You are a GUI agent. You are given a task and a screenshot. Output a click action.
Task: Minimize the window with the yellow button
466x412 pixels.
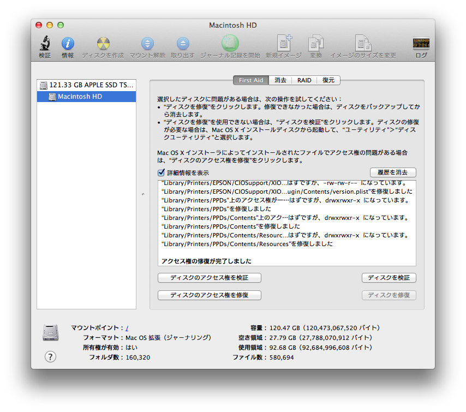(x=50, y=25)
